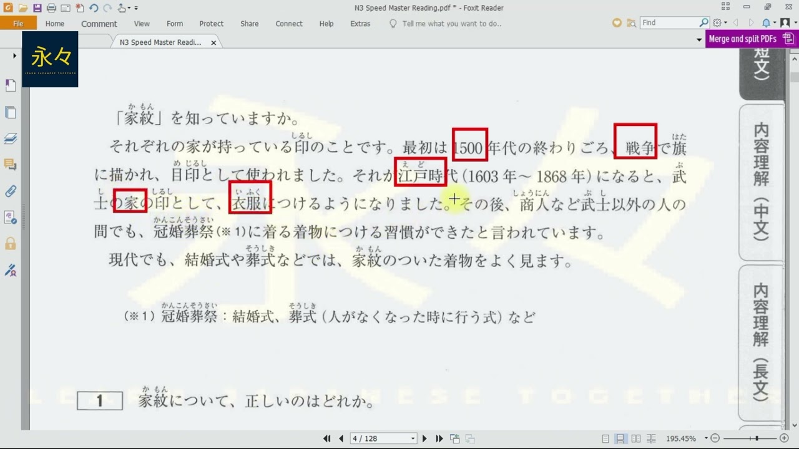The image size is (799, 449).
Task: Print the PDF using the printer icon
Action: [x=51, y=8]
